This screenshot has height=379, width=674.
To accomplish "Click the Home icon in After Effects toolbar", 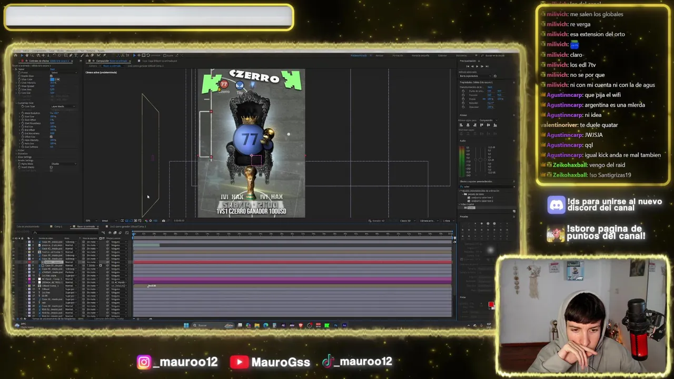I will tap(16, 55).
